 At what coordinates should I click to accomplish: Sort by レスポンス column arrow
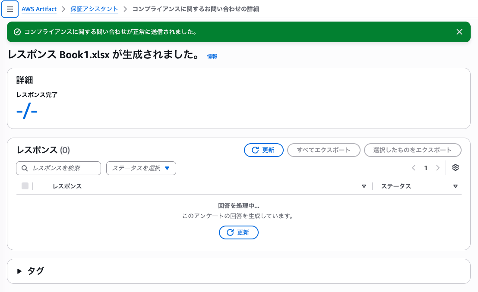(x=364, y=186)
